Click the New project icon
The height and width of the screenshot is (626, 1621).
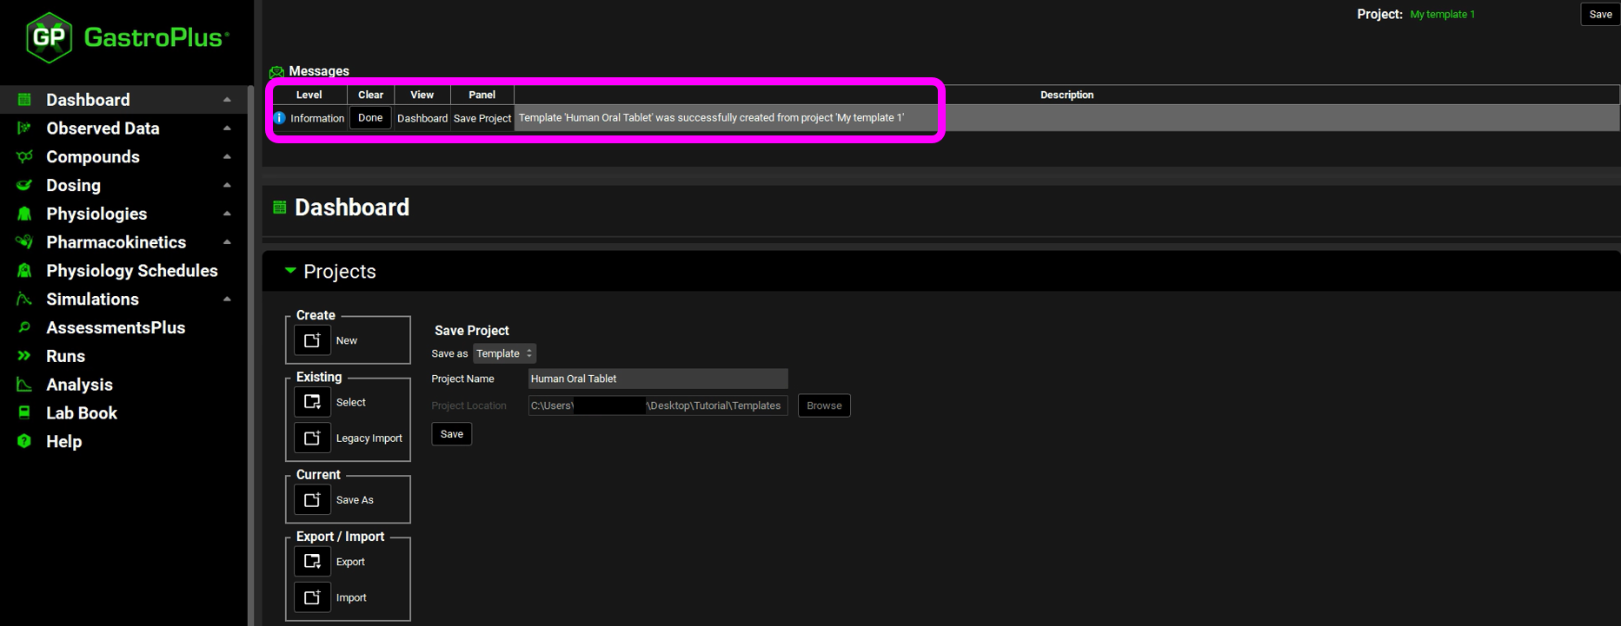point(312,340)
